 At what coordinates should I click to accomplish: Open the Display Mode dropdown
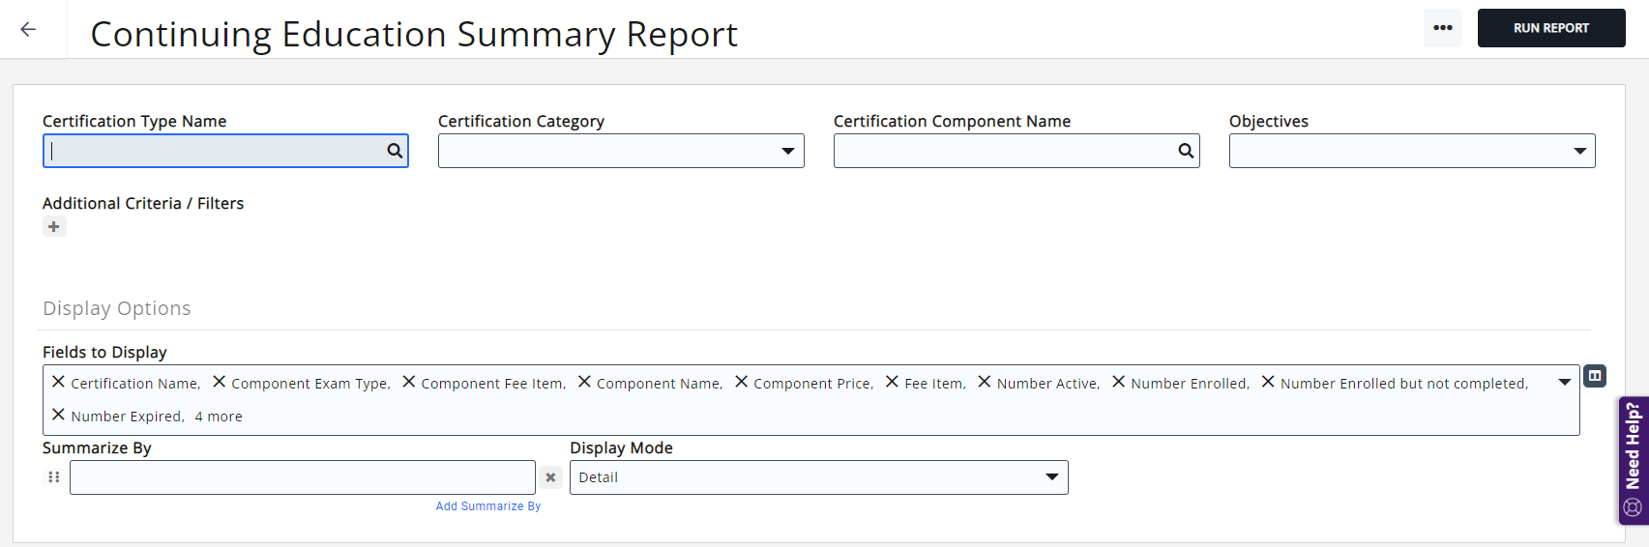pyautogui.click(x=1051, y=477)
